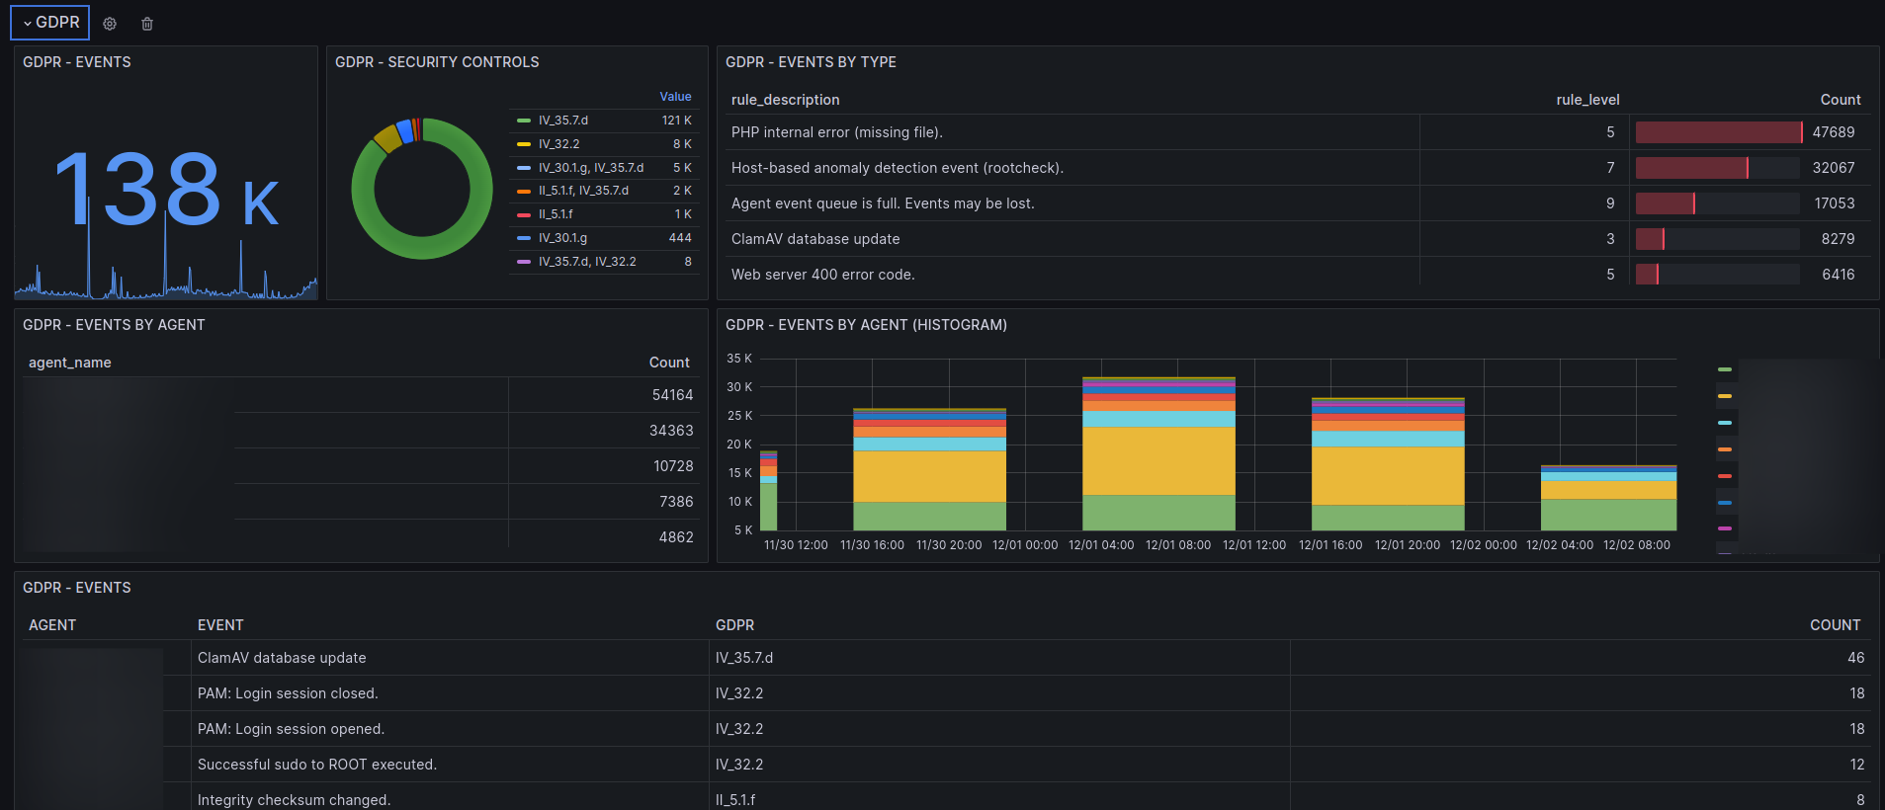Click the agent_name column header
Viewport: 1885px width, 810px height.
pyautogui.click(x=70, y=363)
